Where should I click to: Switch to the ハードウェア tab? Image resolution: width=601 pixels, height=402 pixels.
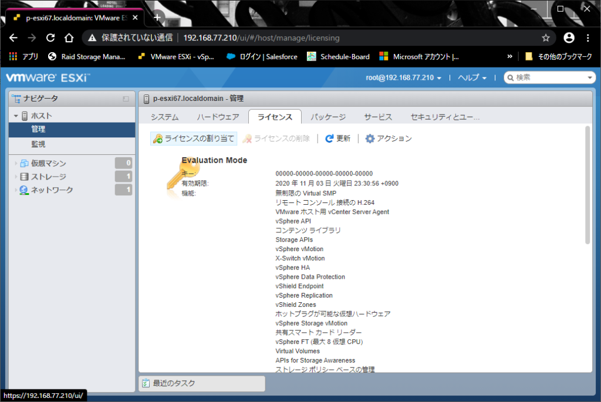click(x=218, y=117)
